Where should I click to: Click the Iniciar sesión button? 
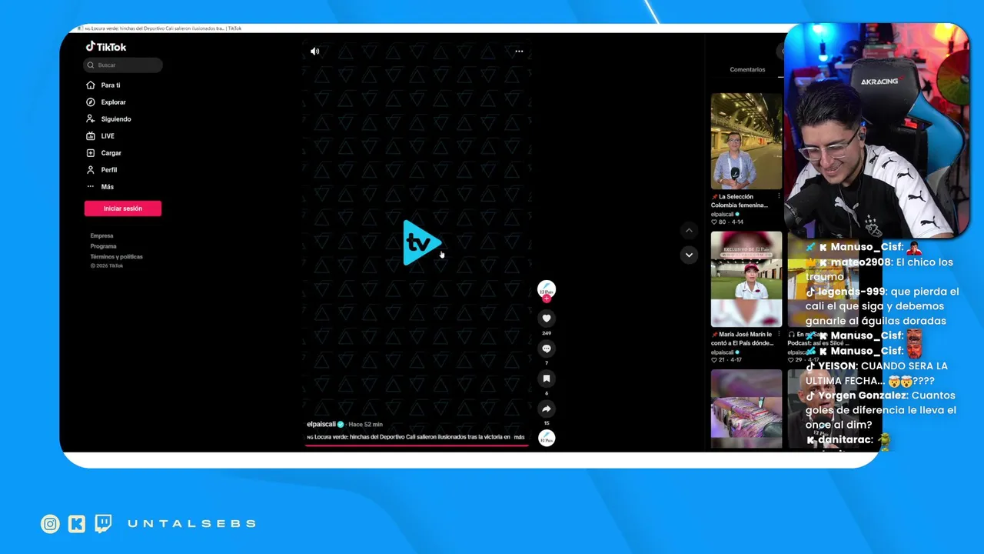123,209
